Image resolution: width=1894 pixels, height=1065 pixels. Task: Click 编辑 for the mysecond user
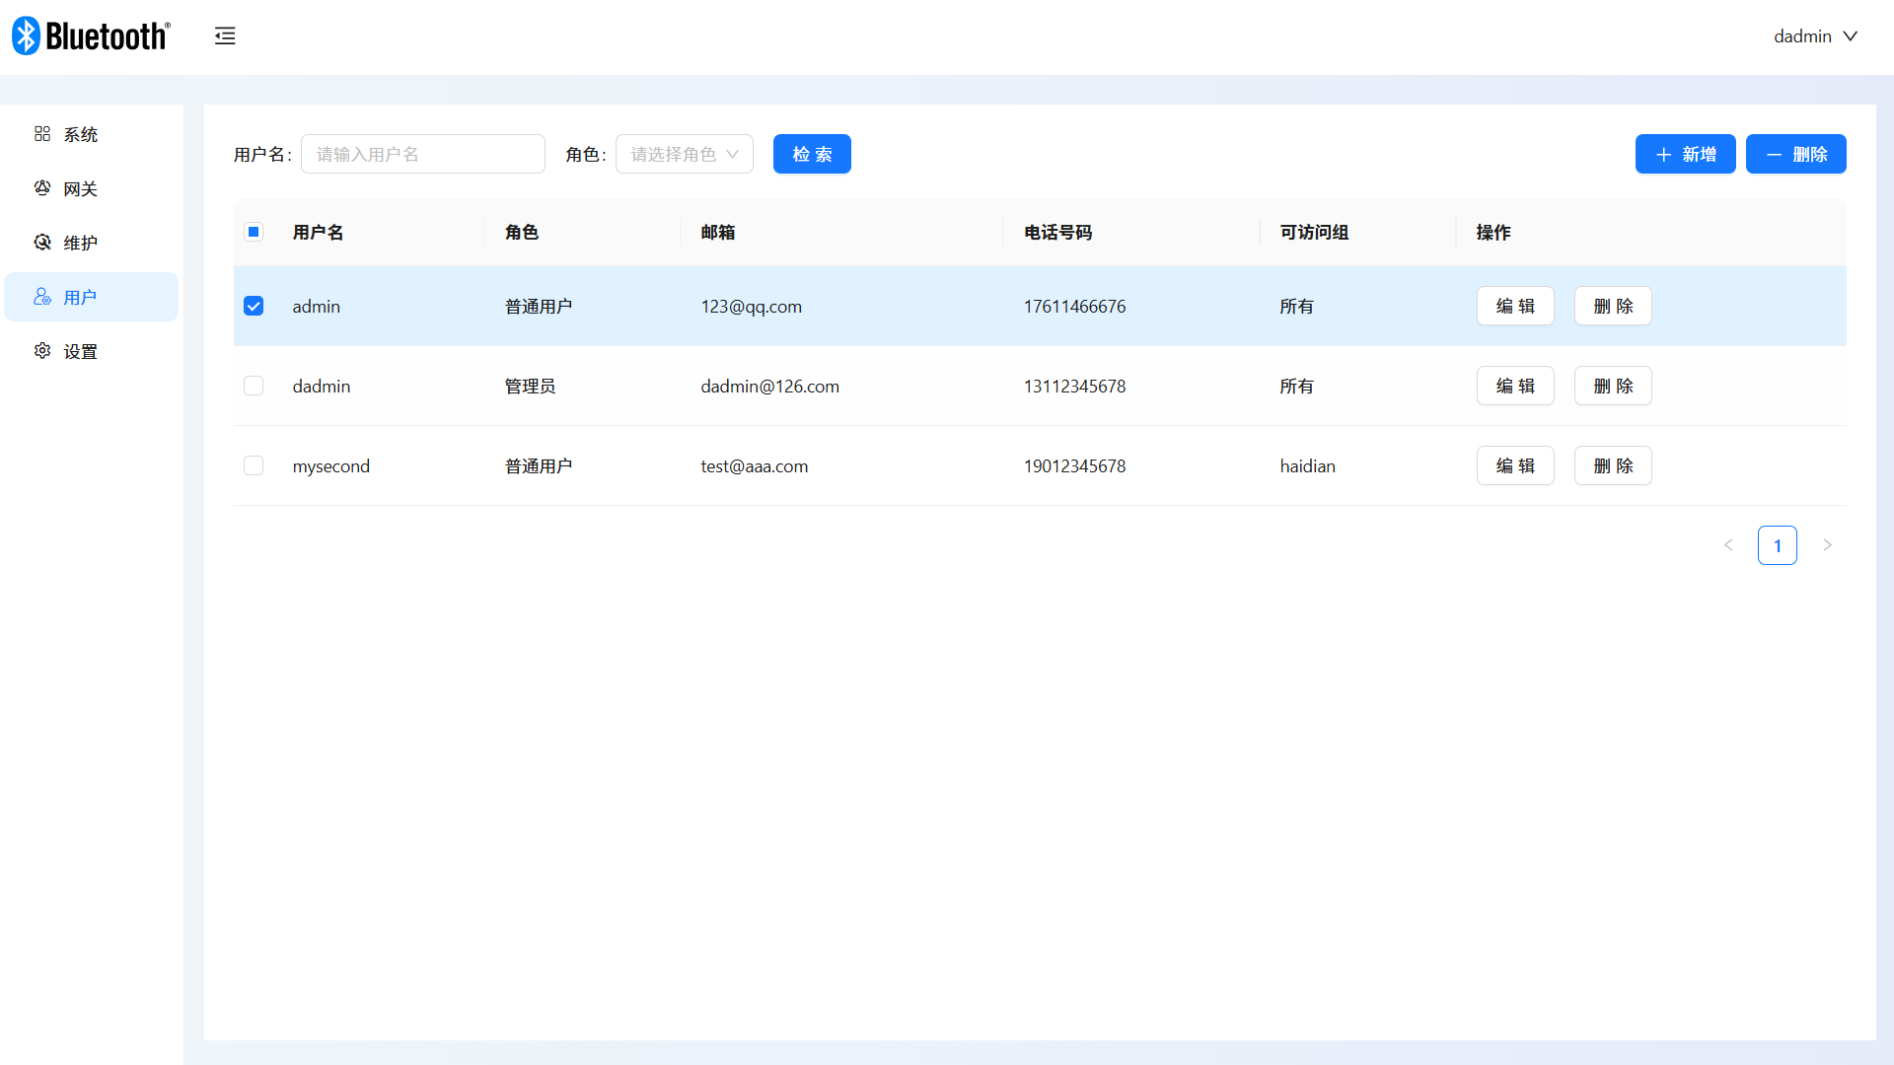point(1514,466)
